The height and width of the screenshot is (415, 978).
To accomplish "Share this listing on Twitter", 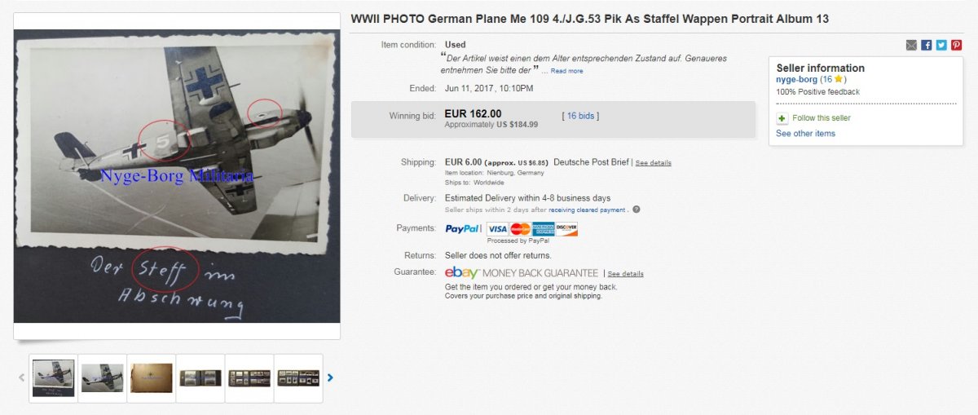I will [941, 45].
